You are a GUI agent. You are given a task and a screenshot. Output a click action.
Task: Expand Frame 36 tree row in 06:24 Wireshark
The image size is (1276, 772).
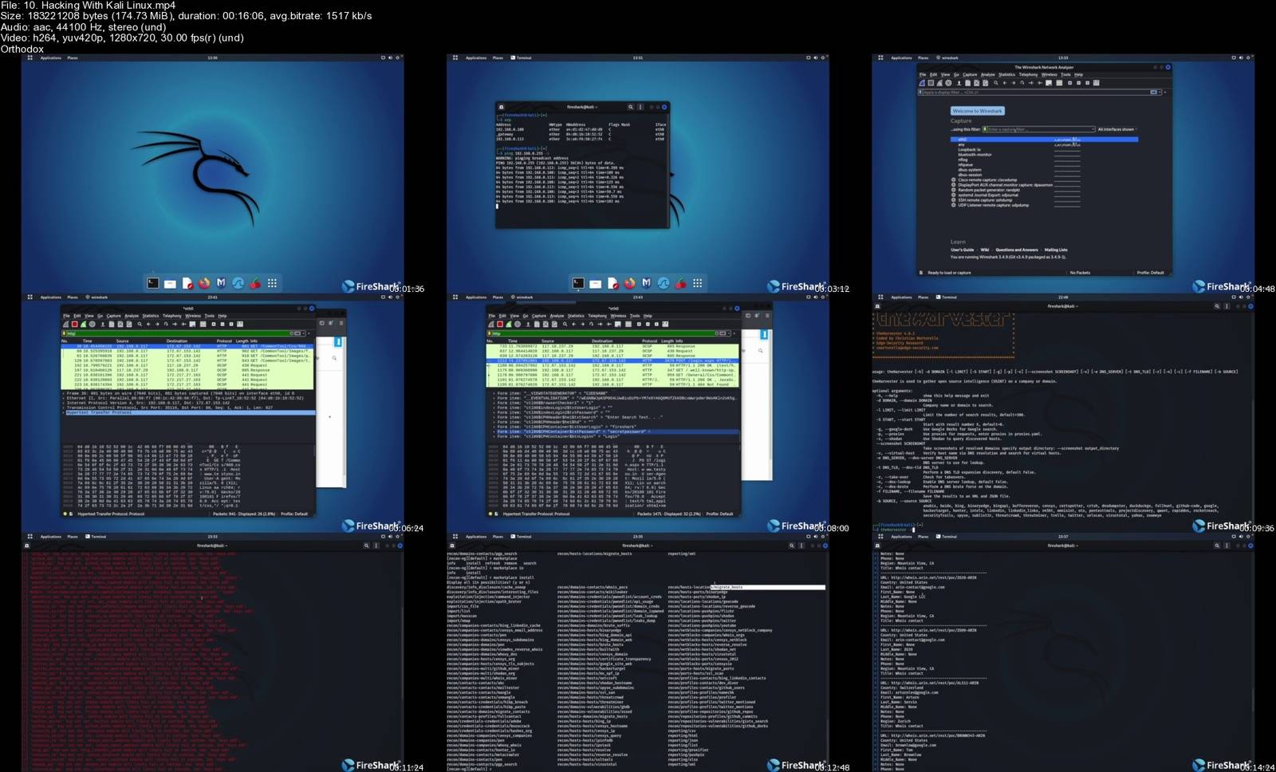pos(65,393)
